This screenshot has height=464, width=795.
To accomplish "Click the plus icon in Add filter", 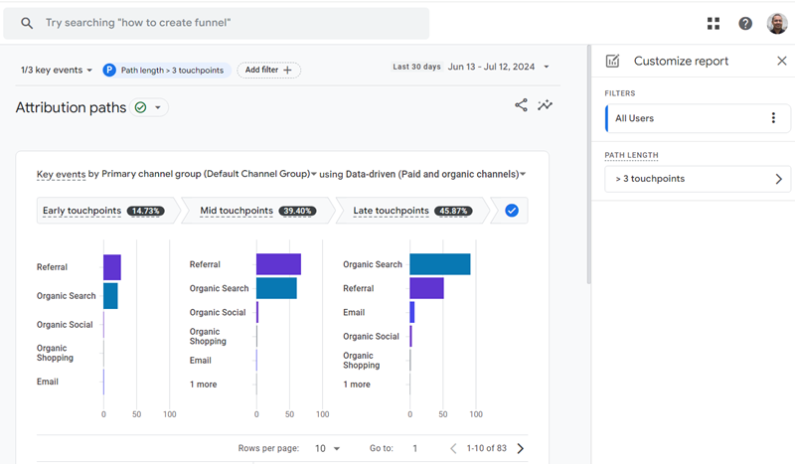I will click(x=287, y=70).
